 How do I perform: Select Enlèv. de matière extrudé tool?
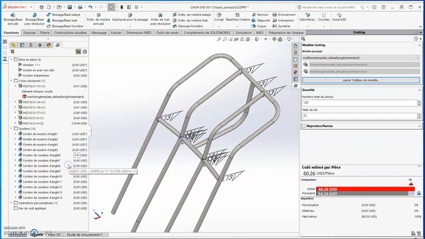click(x=98, y=19)
